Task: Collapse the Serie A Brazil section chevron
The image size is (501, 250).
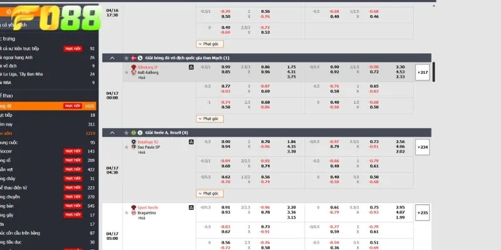Action: 112,132
